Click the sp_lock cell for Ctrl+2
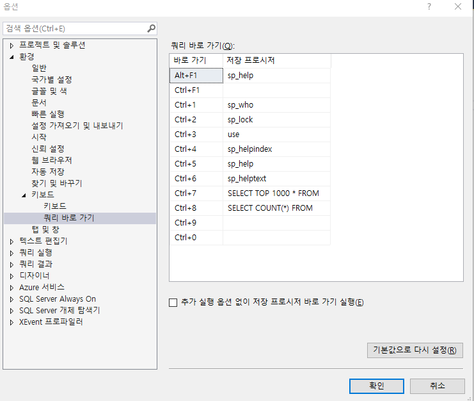 (276, 120)
